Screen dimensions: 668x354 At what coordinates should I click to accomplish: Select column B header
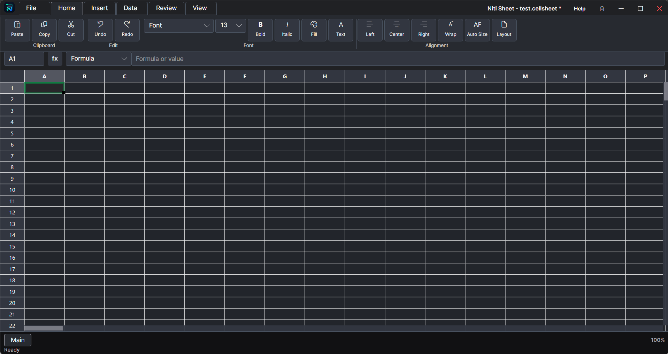click(84, 76)
